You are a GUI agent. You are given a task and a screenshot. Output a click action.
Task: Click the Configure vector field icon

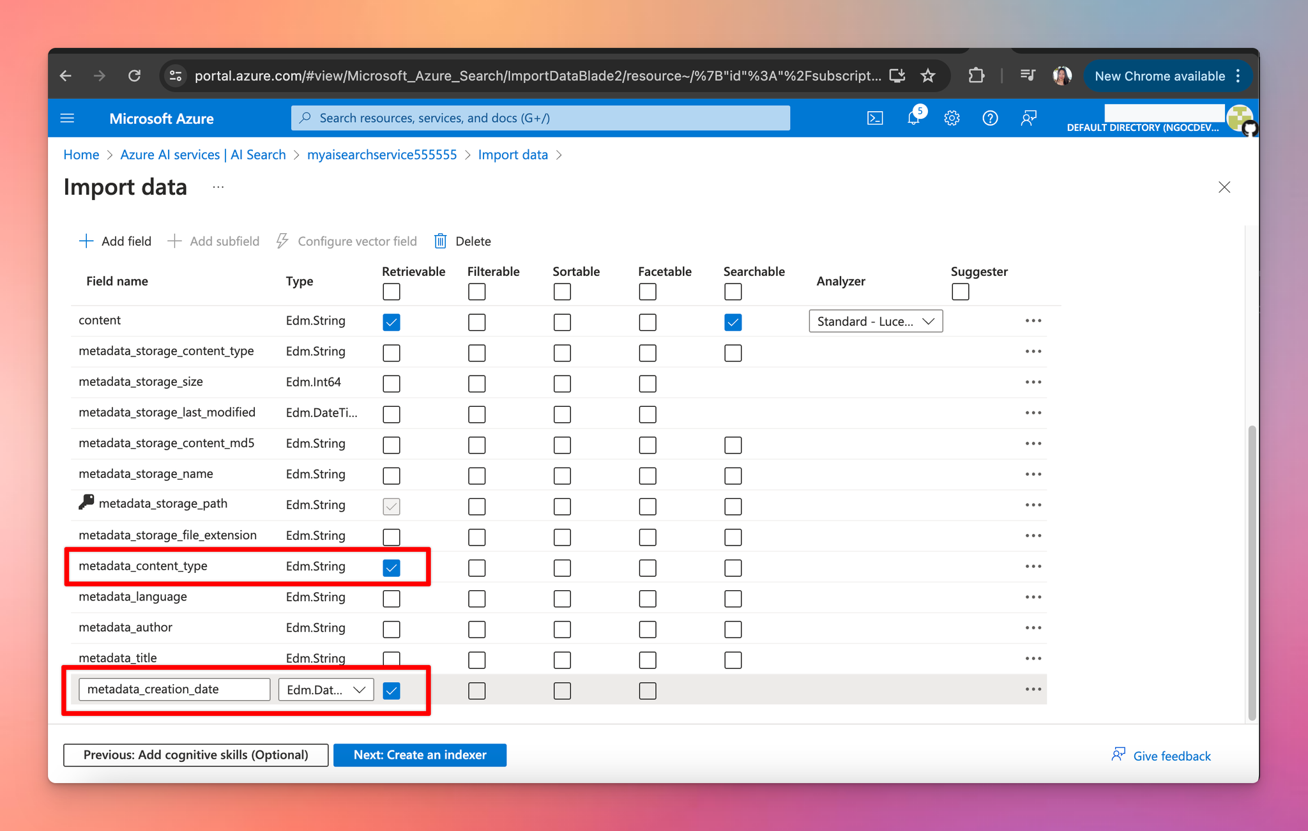coord(282,241)
